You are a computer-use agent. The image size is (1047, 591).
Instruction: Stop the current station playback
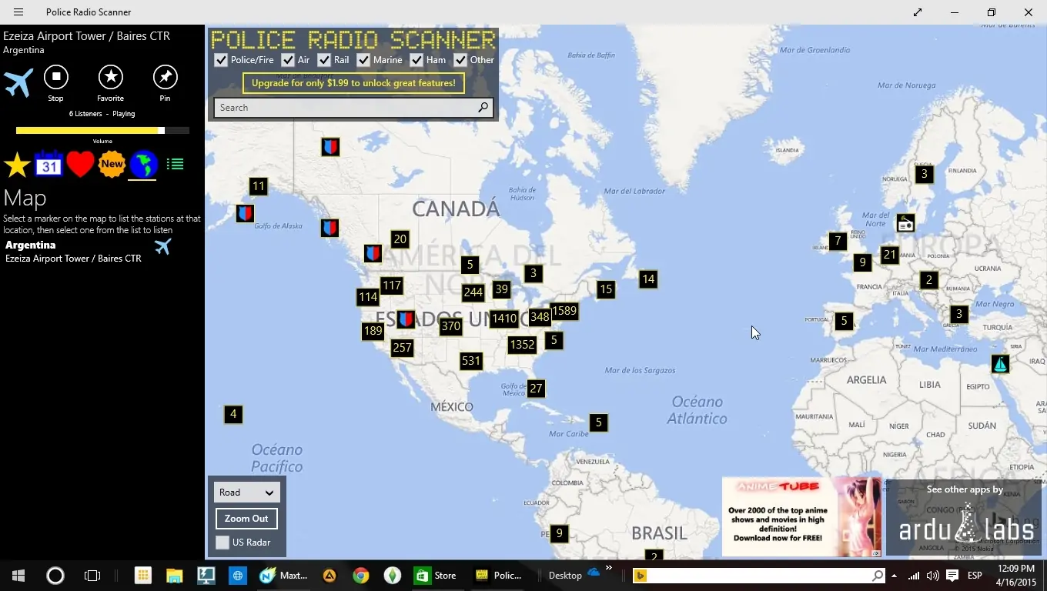pos(55,77)
